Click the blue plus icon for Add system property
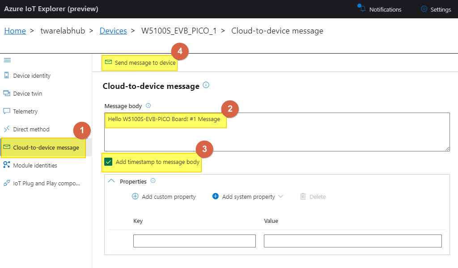Screen dimensions: 458x268 [x=215, y=196]
